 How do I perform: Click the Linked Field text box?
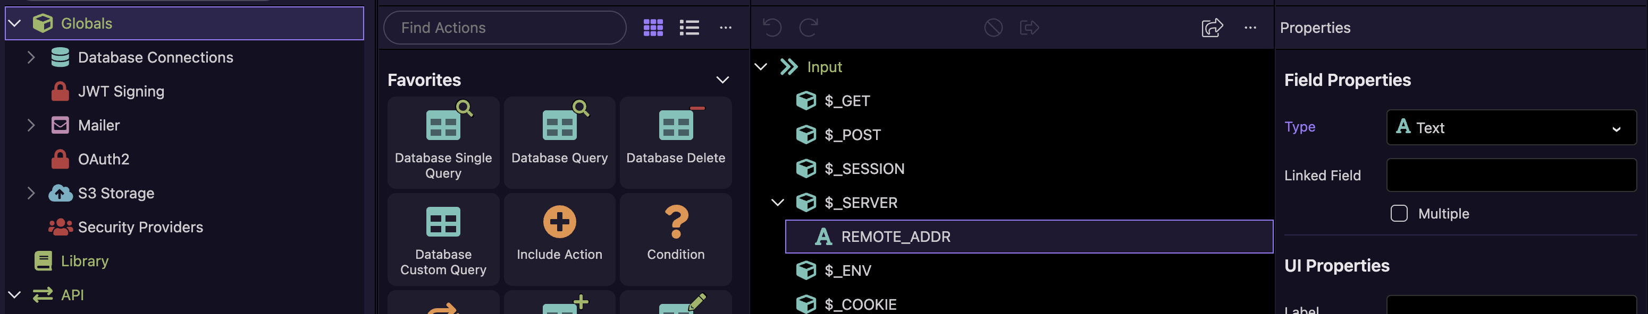tap(1510, 175)
